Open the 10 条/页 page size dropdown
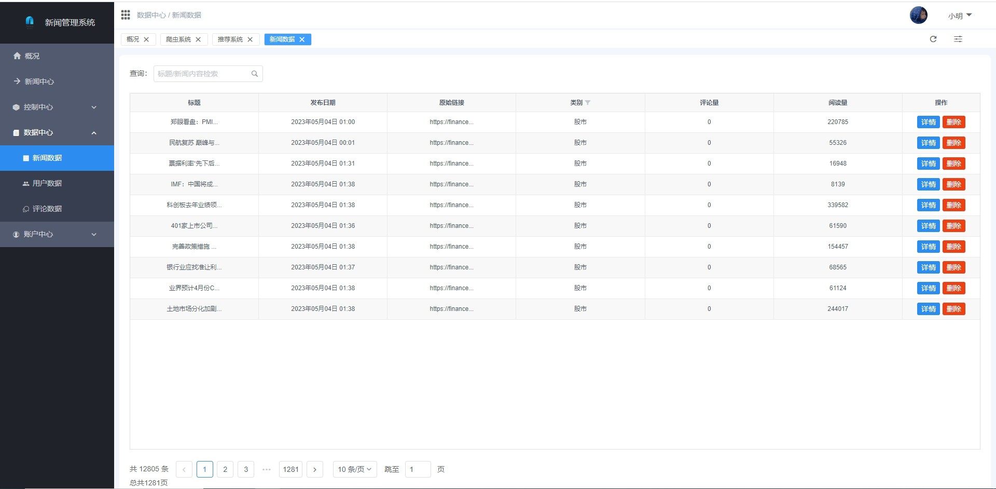The image size is (996, 489). tap(354, 469)
